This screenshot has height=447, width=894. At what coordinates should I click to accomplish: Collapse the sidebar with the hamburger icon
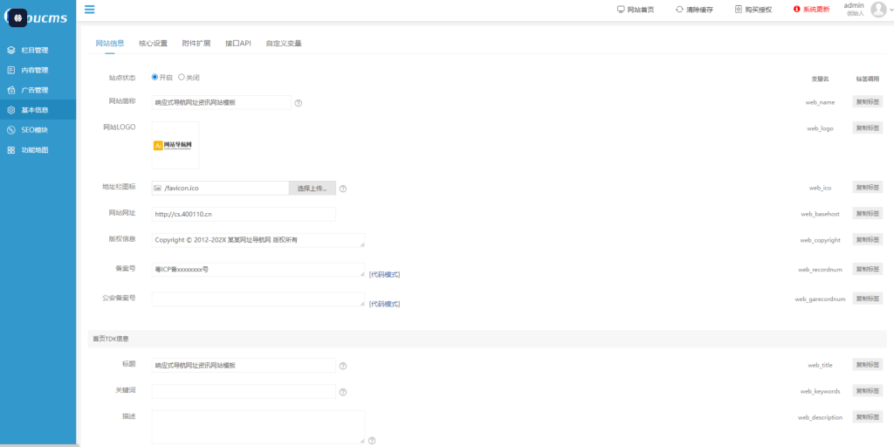point(90,10)
